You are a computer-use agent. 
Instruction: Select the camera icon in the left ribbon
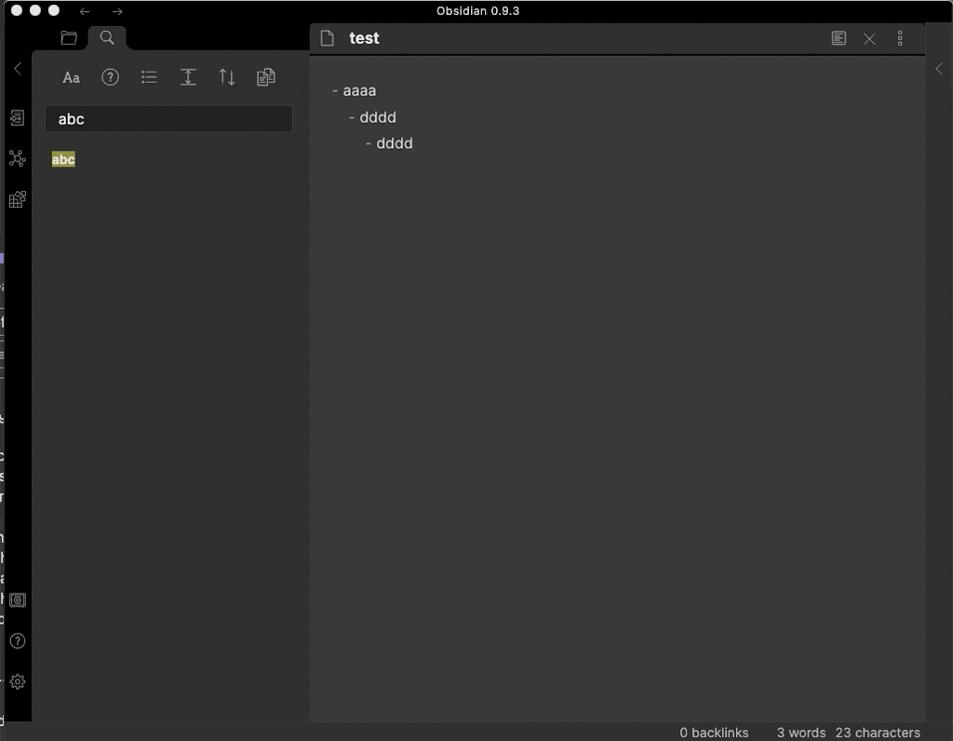point(17,600)
